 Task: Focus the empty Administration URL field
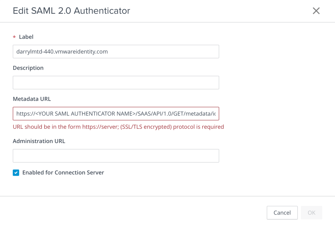[x=116, y=156]
